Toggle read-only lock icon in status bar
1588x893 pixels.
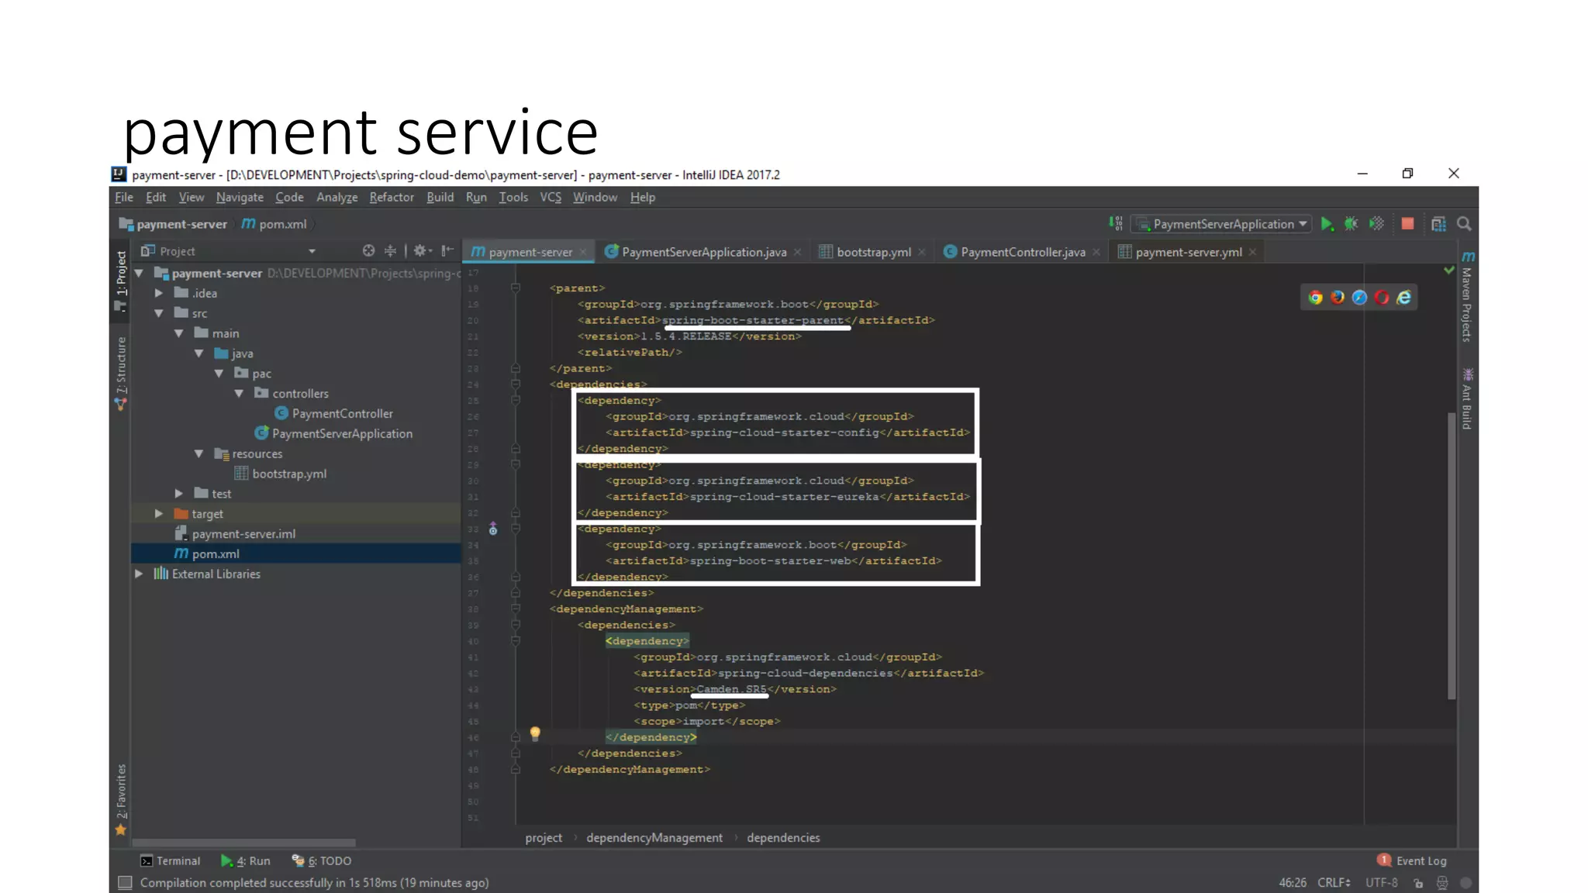click(1418, 883)
